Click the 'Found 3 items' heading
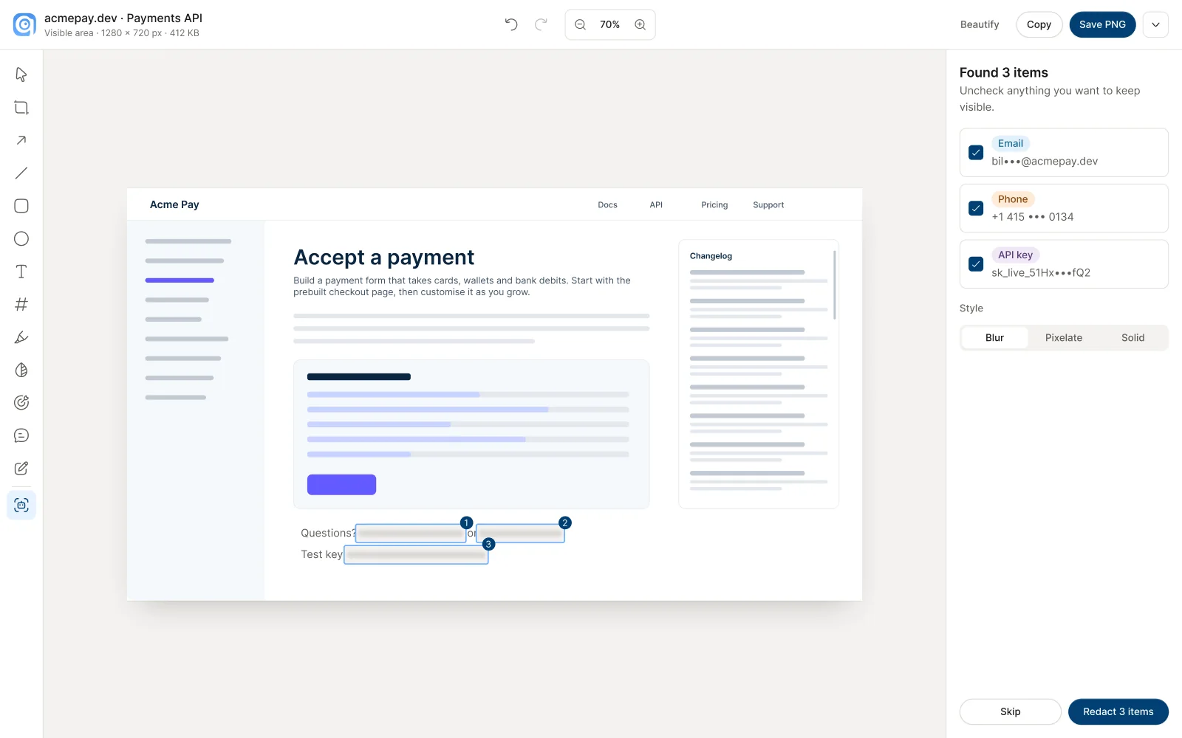Viewport: 1182px width, 738px height. point(1004,72)
